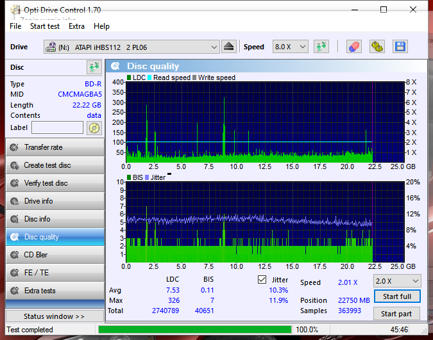The height and width of the screenshot is (340, 433).
Task: Click the Disc quality header icon
Action: [115, 66]
